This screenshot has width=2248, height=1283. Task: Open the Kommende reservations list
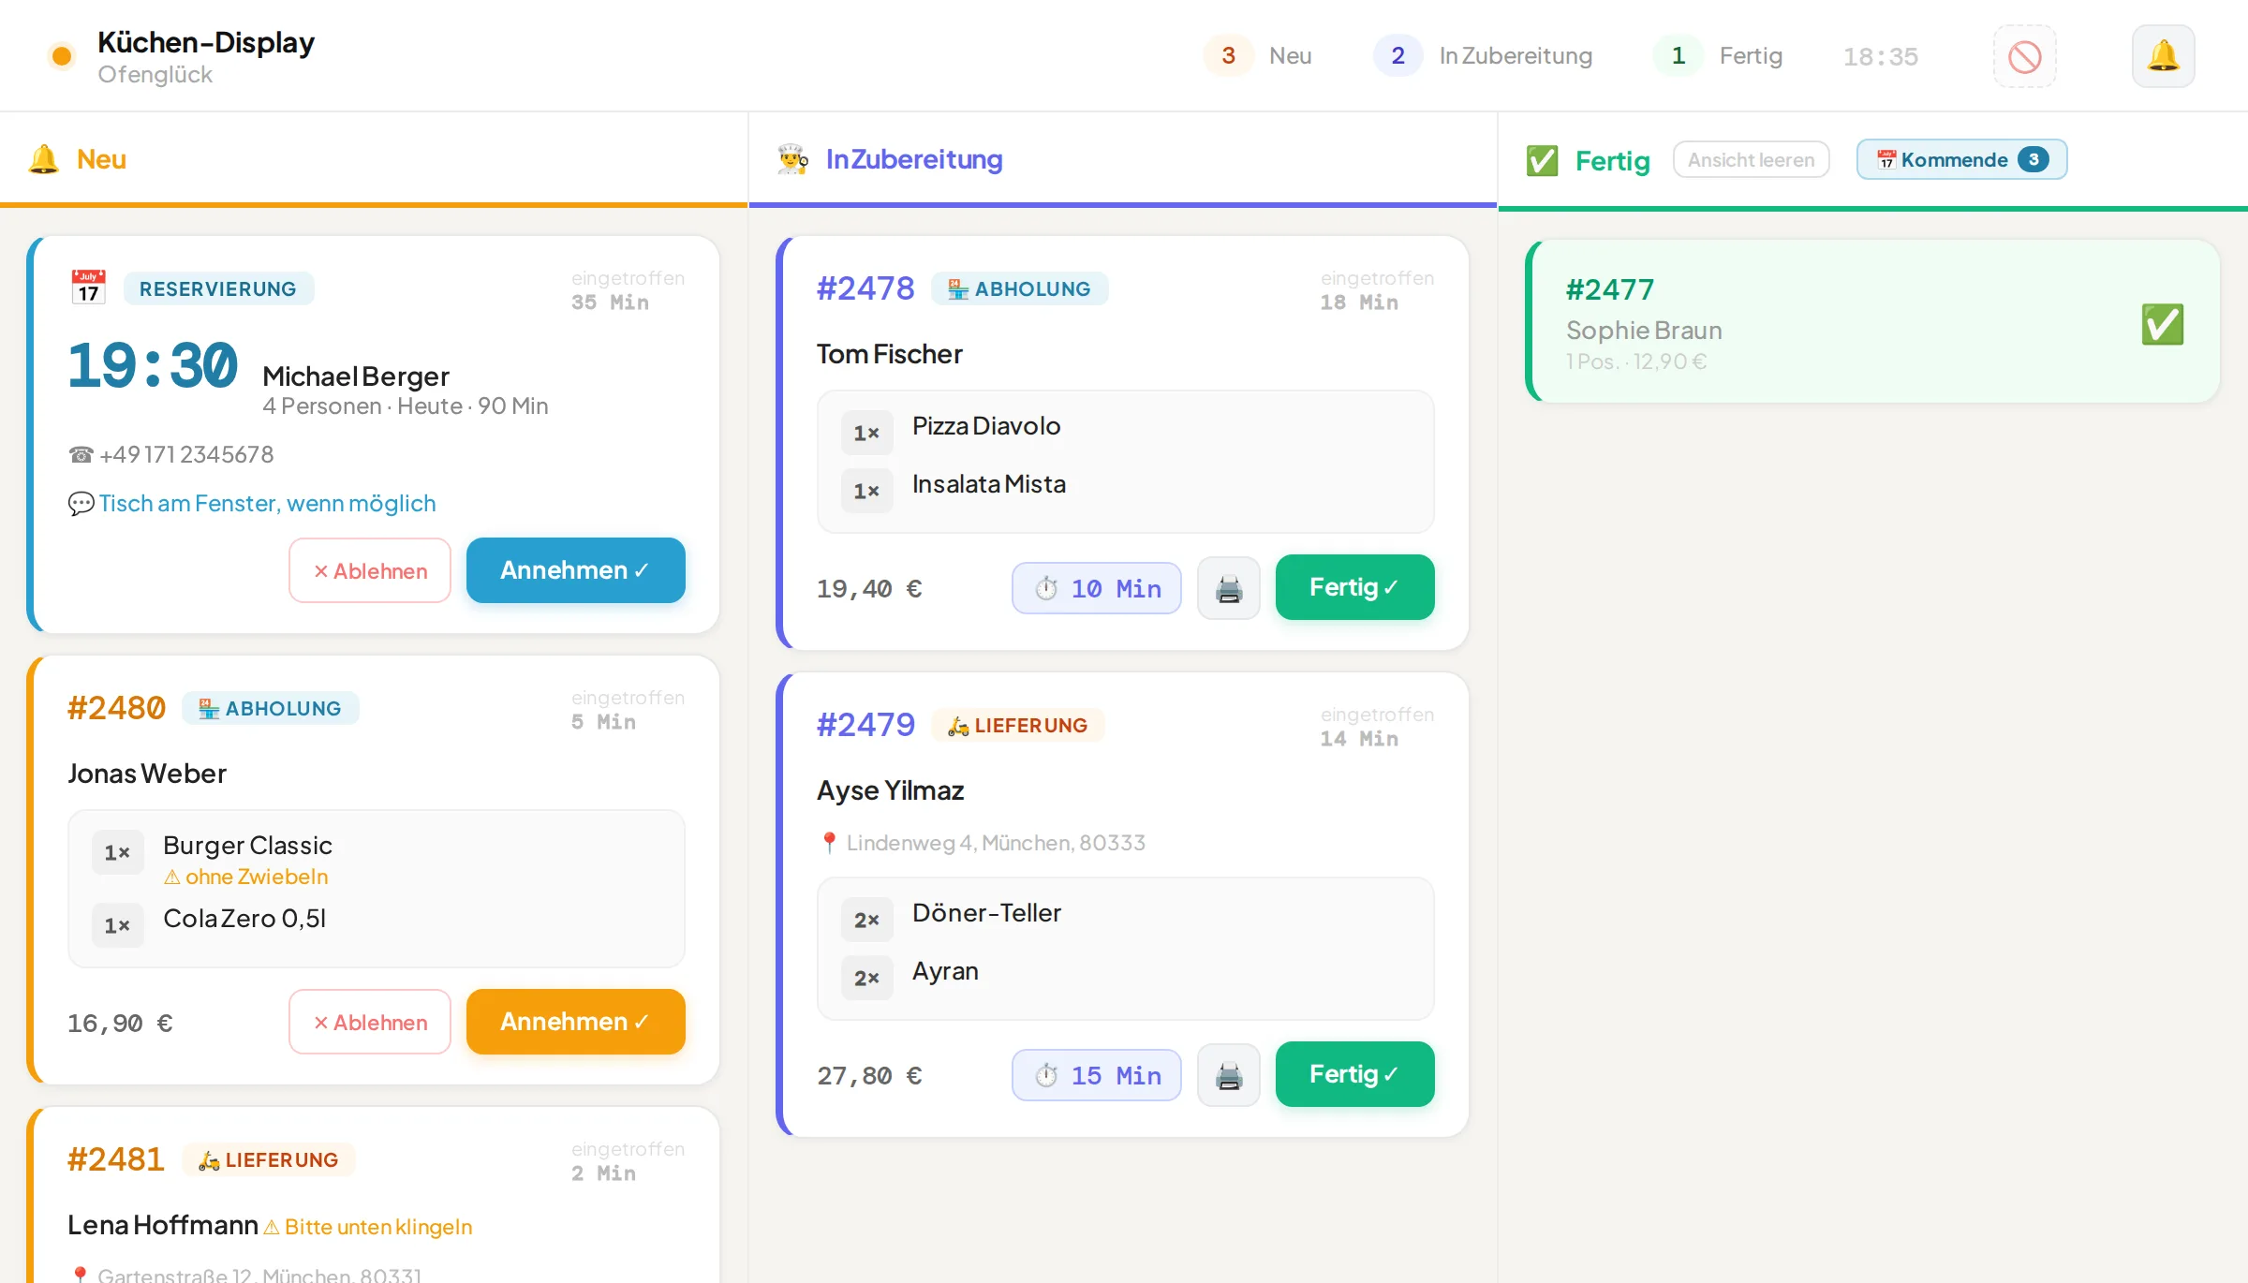click(x=1961, y=160)
